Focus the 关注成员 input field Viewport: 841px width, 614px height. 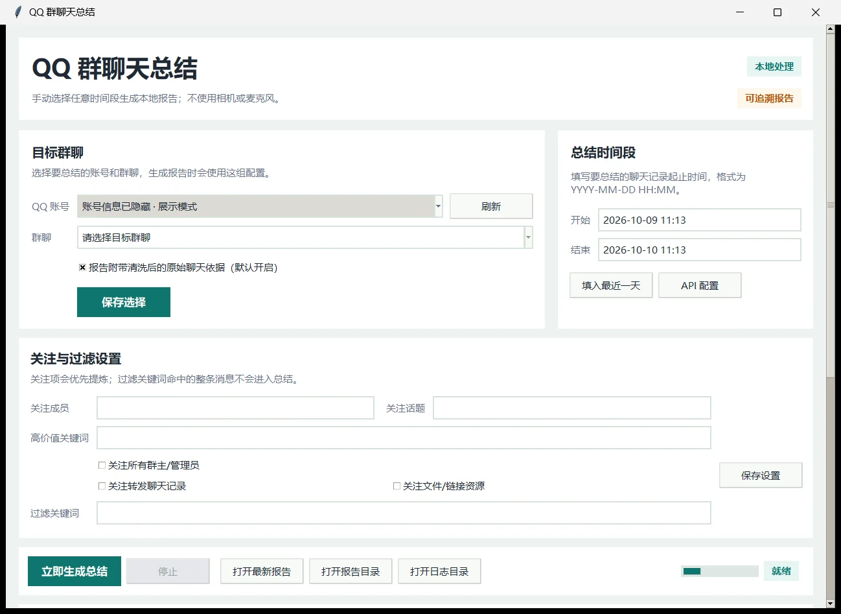[236, 408]
